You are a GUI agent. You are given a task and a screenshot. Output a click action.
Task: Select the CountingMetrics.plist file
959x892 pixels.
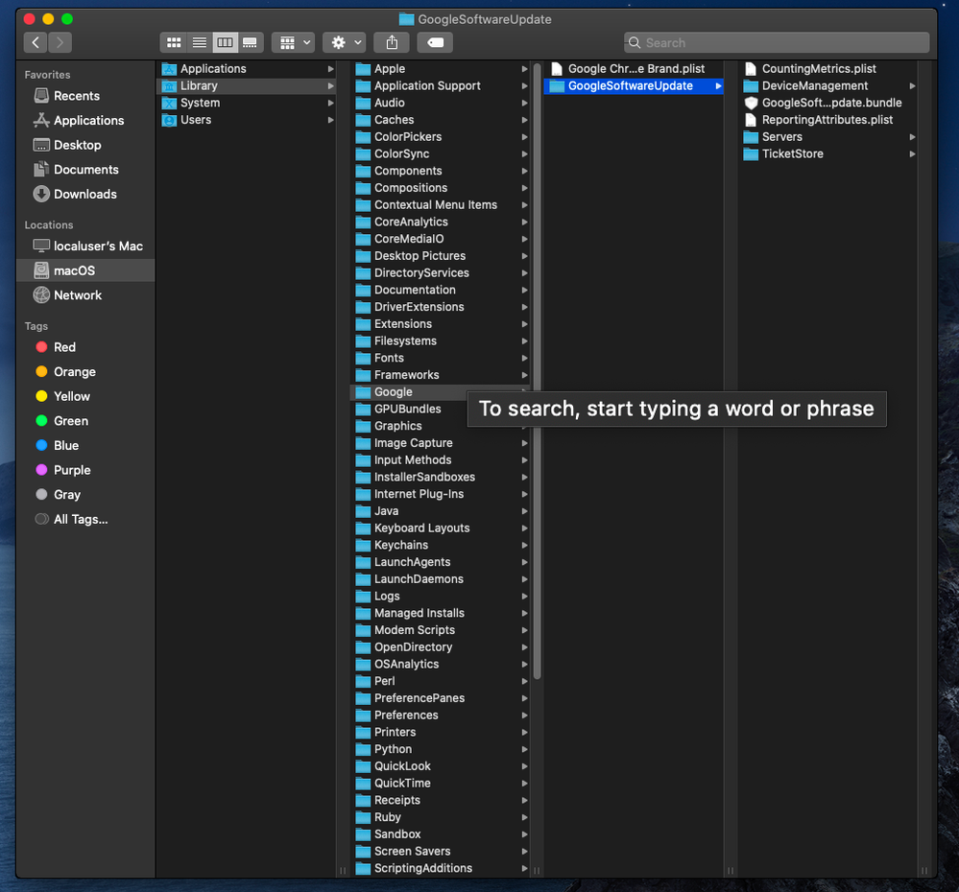[827, 69]
